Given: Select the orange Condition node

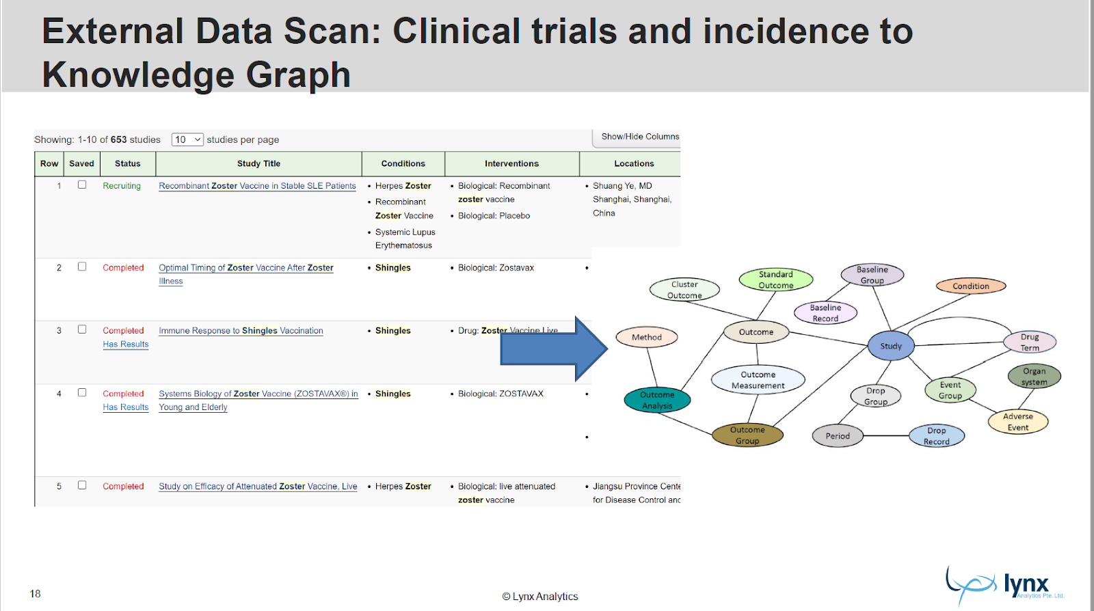Looking at the screenshot, I should (x=970, y=286).
